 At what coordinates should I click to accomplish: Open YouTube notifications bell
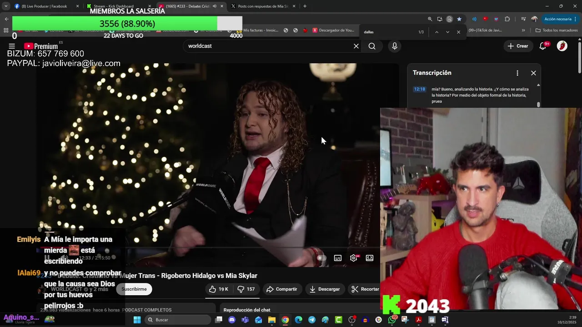pyautogui.click(x=542, y=46)
